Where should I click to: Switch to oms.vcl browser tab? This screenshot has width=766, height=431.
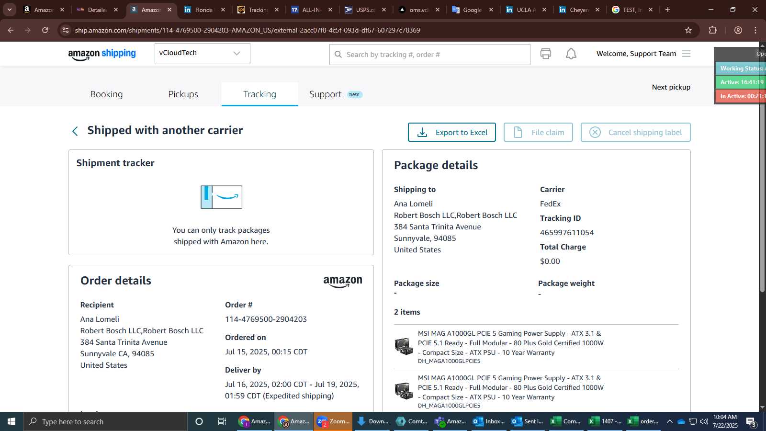click(x=419, y=10)
